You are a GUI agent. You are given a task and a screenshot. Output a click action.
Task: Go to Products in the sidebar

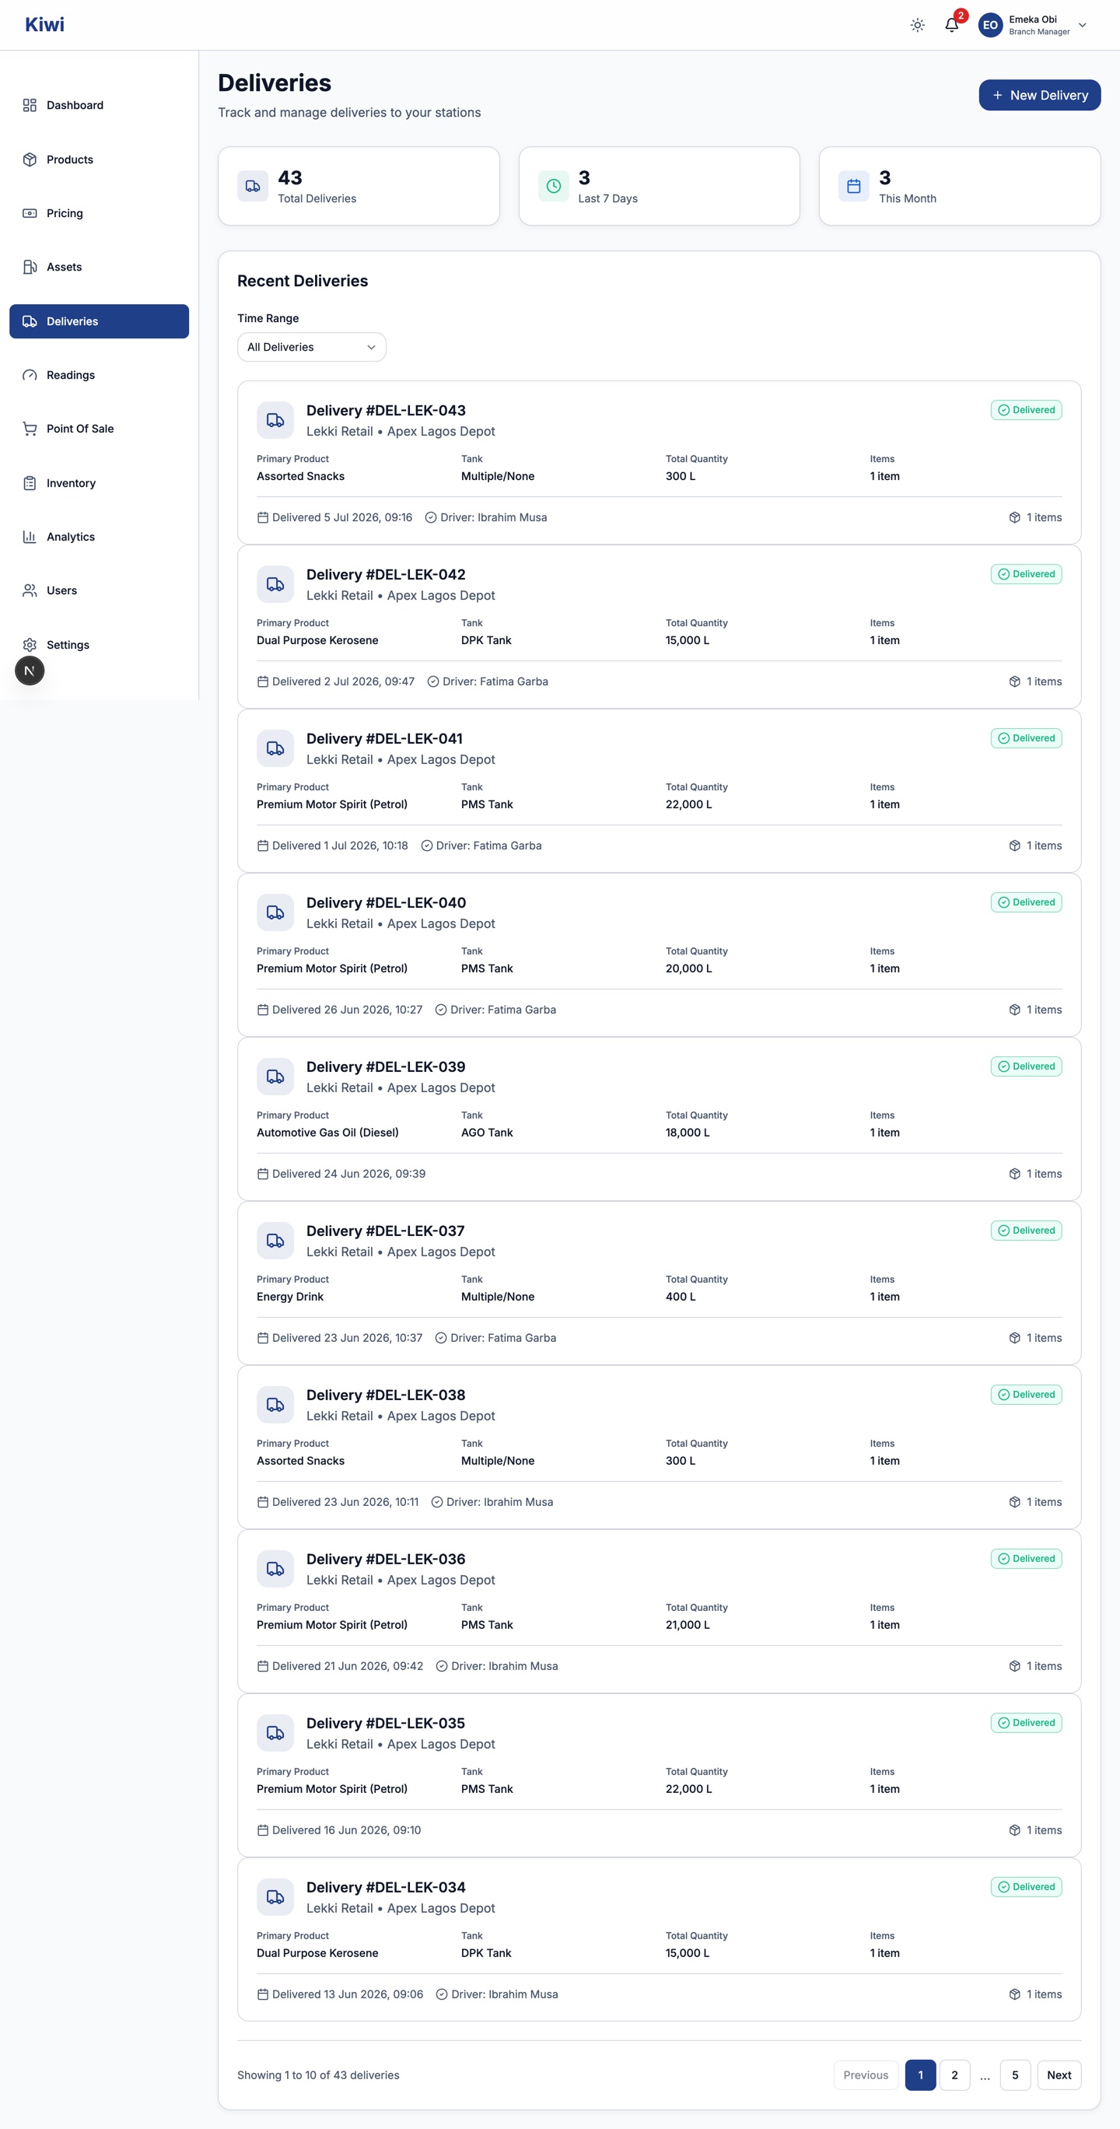tap(100, 159)
